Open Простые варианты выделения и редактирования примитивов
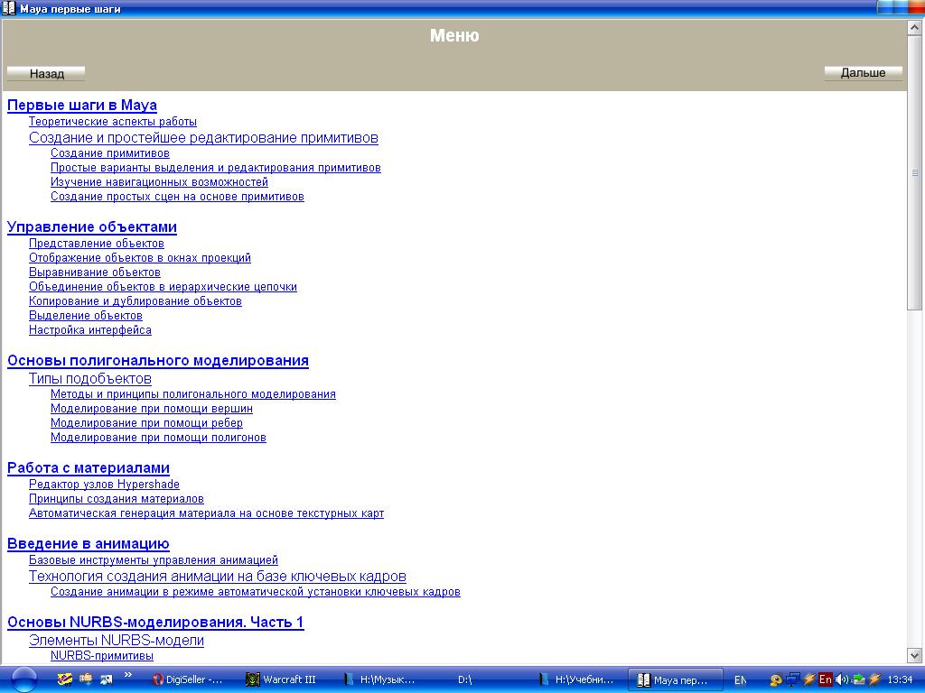Screen dimensions: 925x693 tap(215, 167)
